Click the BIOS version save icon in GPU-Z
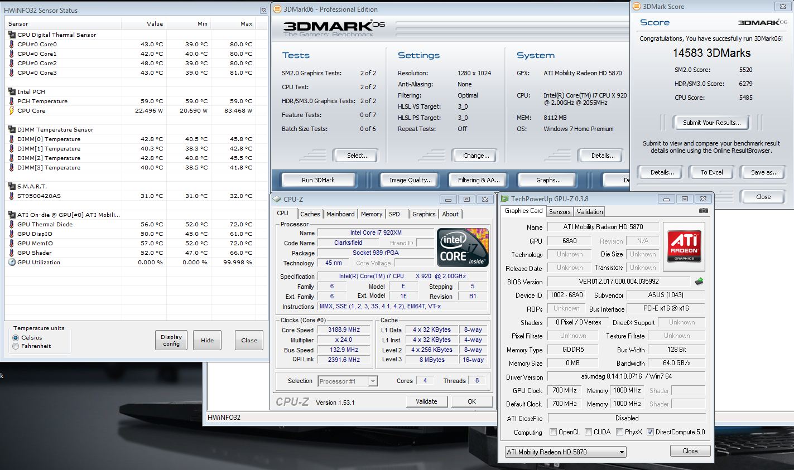This screenshot has height=470, width=794. (x=699, y=282)
